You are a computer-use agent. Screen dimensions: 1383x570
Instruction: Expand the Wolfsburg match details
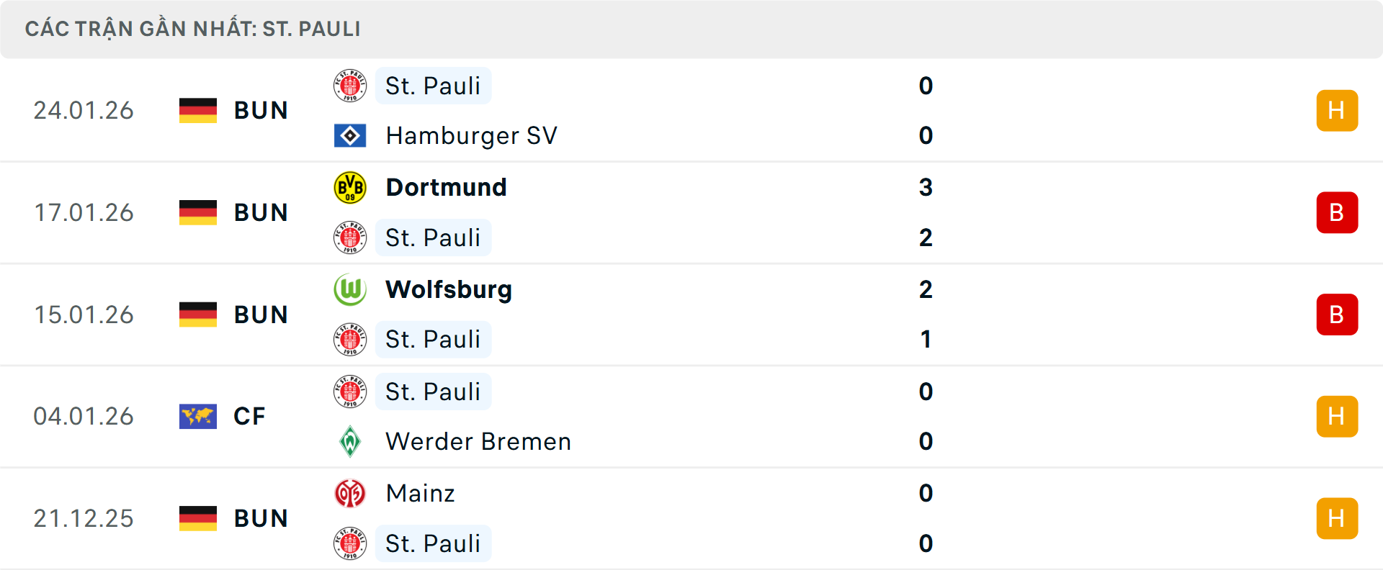(x=691, y=315)
